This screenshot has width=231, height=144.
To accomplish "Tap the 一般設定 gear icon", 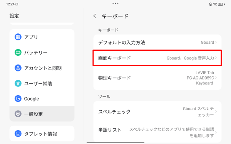I will point(18,114).
